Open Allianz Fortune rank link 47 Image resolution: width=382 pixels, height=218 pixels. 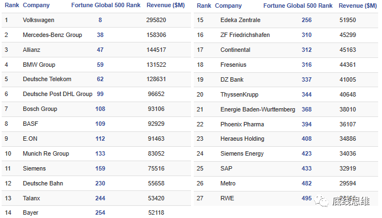point(100,50)
